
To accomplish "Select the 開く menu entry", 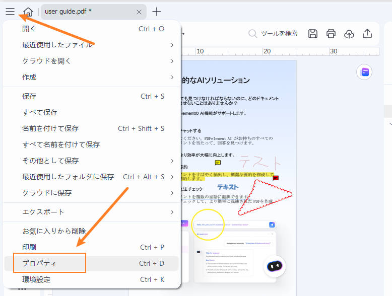I will pos(92,29).
